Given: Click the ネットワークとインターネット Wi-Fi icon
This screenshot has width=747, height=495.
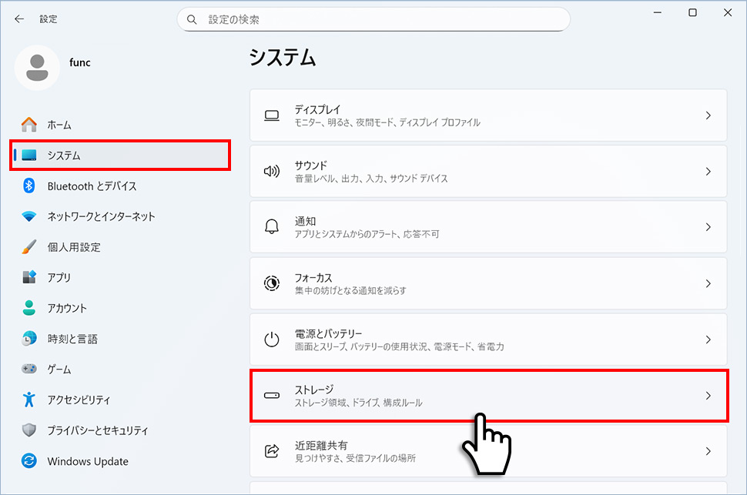Looking at the screenshot, I should 29,216.
